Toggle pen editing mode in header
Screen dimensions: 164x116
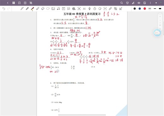coord(133,3)
